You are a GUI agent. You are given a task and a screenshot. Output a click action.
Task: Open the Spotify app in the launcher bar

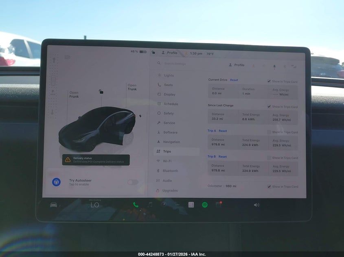coord(204,205)
